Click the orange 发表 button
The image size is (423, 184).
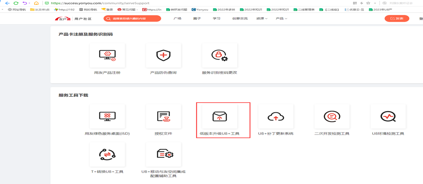(x=397, y=19)
